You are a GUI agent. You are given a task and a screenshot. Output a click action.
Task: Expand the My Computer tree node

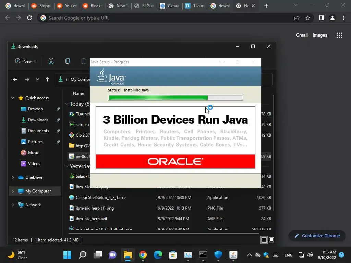[13, 191]
